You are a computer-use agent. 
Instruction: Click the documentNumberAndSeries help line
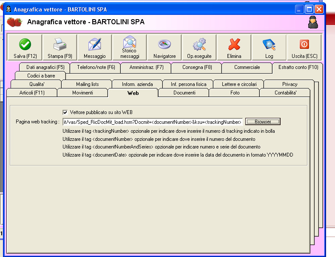pyautogui.click(x=161, y=147)
